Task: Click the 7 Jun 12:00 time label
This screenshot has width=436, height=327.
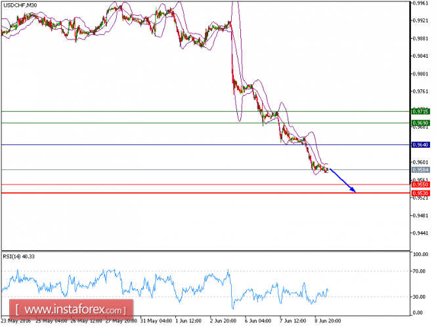Action: 293,321
